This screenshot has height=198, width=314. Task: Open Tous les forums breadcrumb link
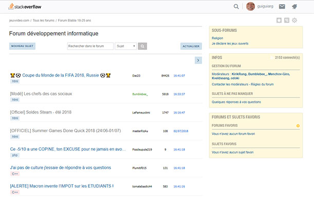pos(44,21)
